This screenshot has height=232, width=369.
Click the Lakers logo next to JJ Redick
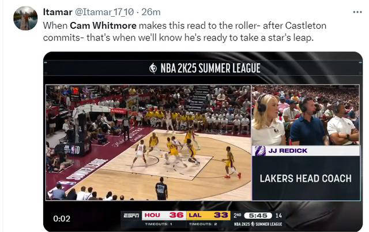coord(260,151)
